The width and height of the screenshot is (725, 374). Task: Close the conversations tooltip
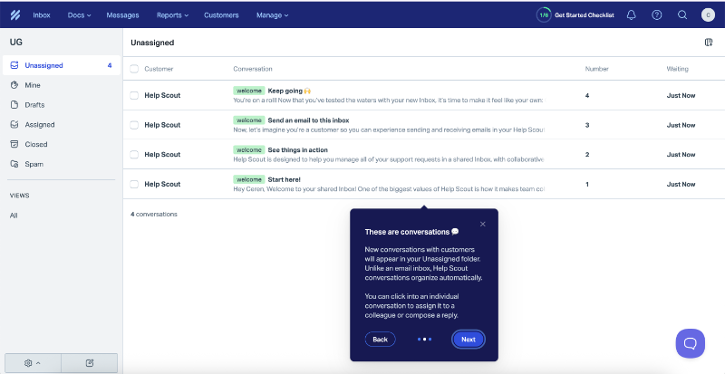tap(483, 225)
